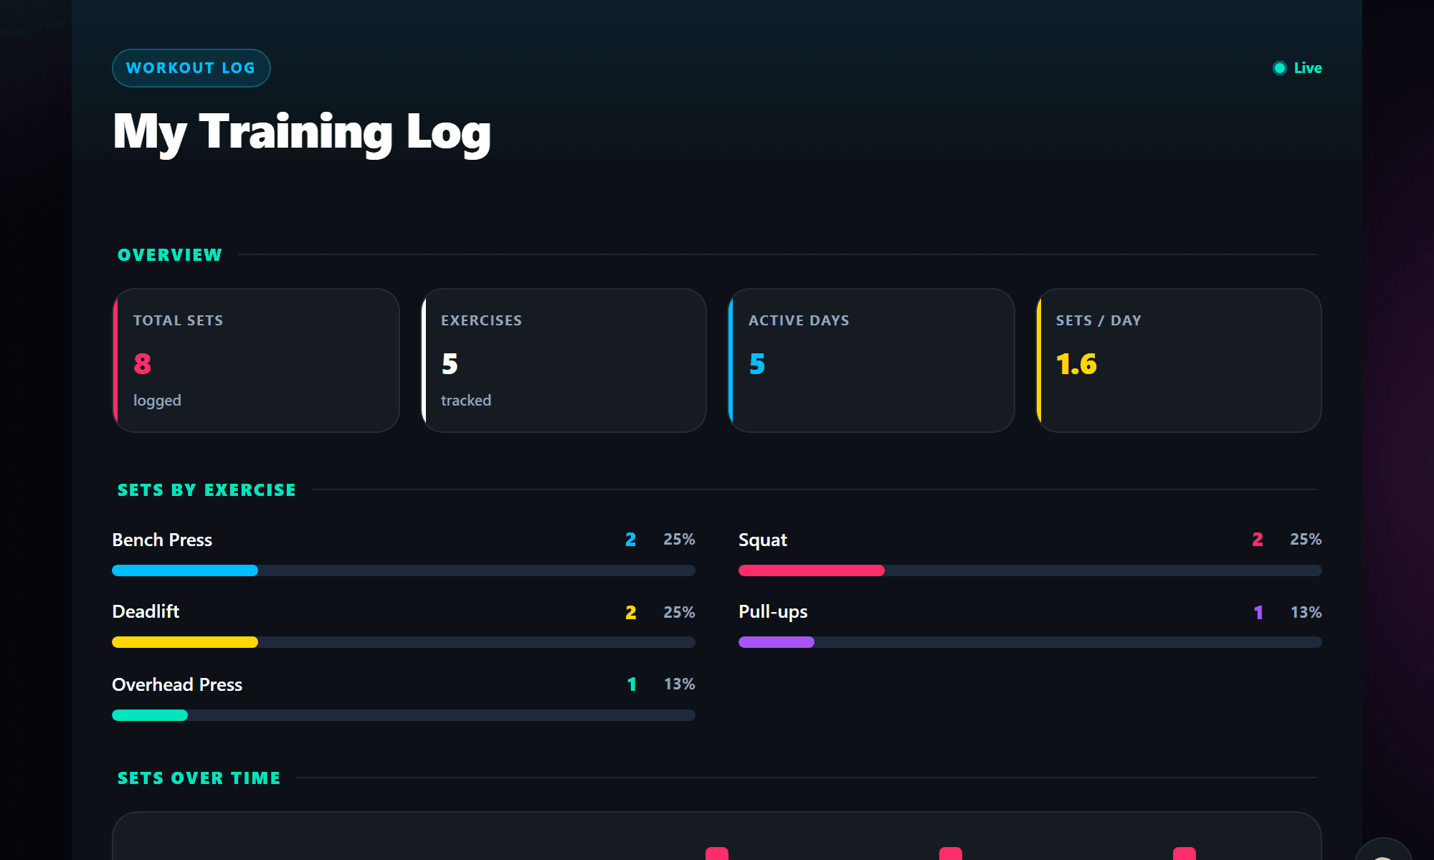
Task: Click the Deadlift 25% value
Action: pyautogui.click(x=679, y=613)
